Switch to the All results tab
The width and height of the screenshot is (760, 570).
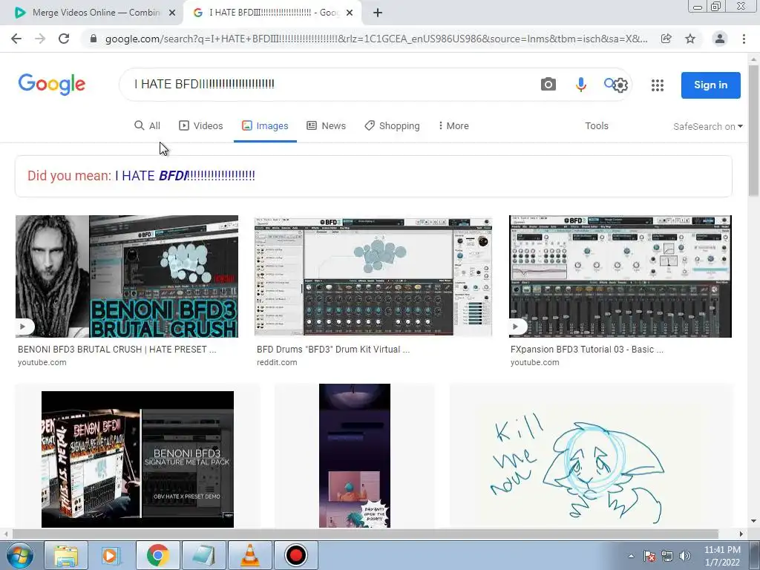[148, 125]
